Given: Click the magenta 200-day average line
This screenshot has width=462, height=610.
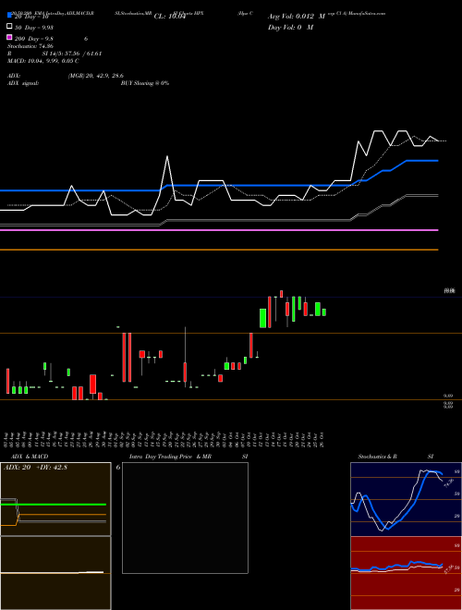Looking at the screenshot, I should pos(219,230).
